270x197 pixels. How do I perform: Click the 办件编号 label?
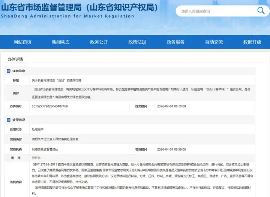pos(16,106)
